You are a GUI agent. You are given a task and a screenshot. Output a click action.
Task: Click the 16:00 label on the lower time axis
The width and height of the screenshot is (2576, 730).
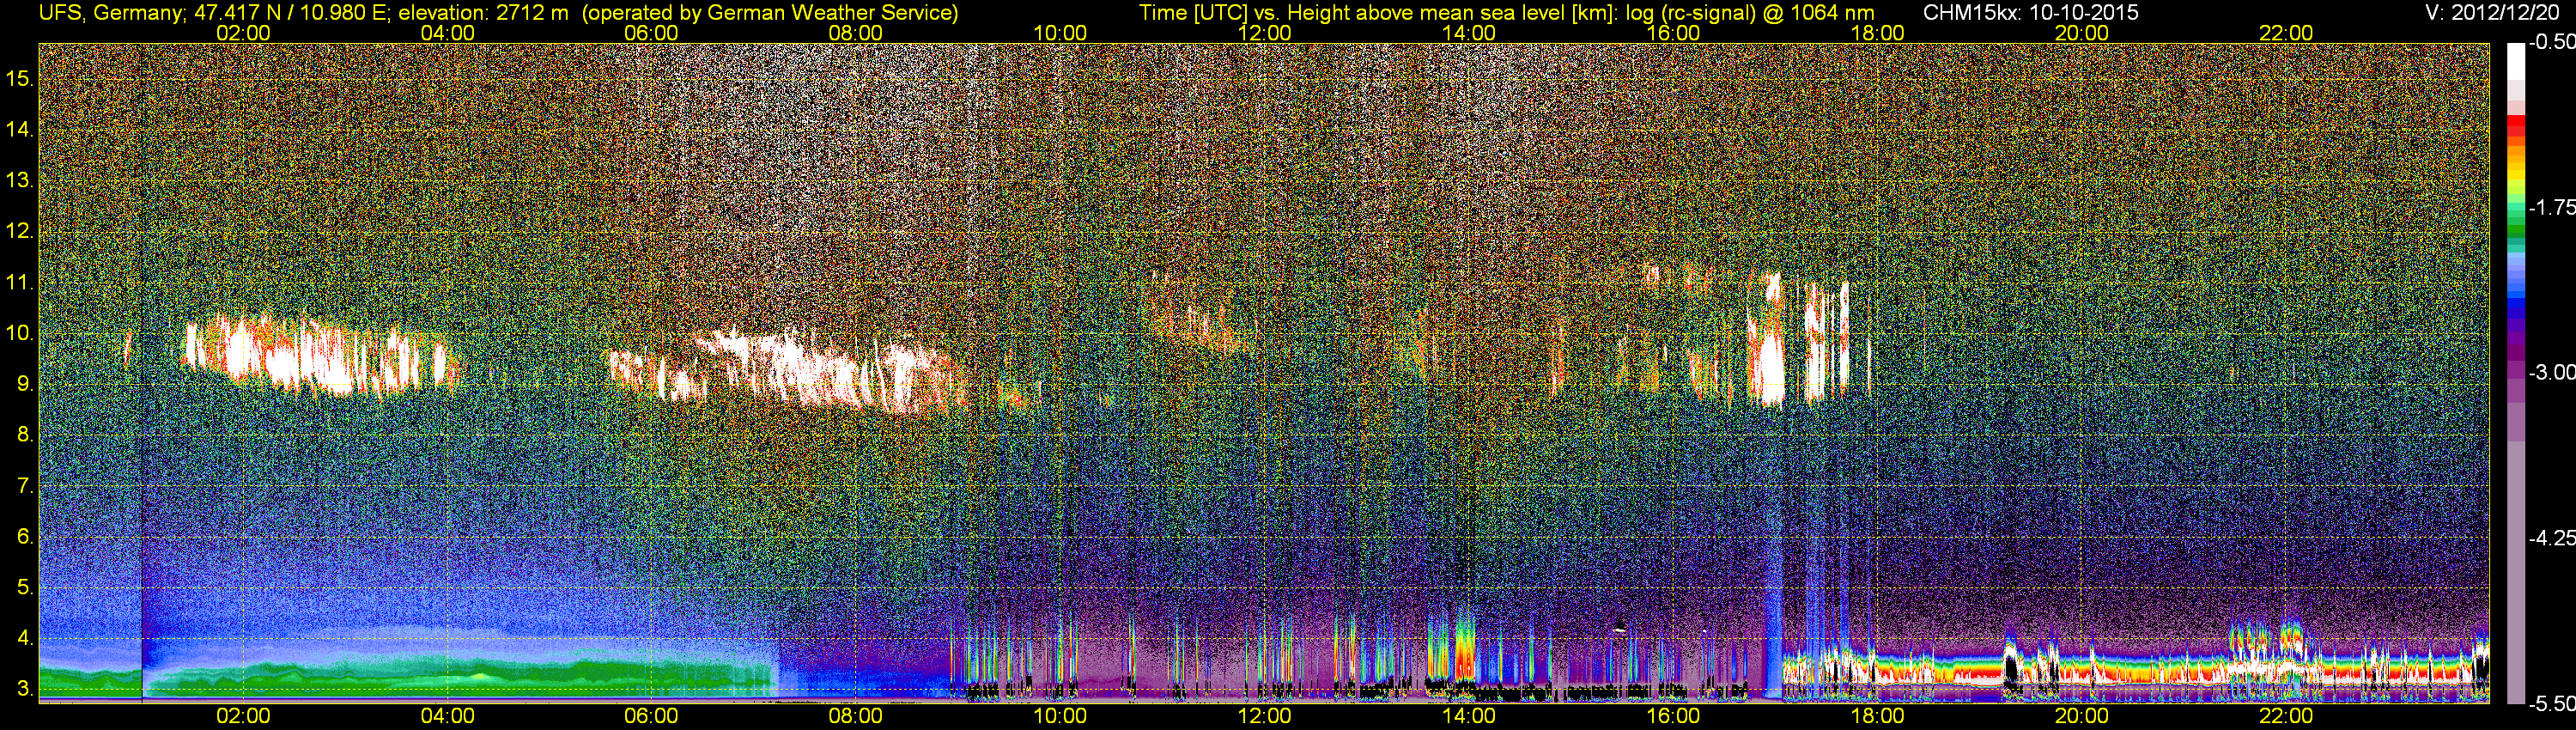pos(1673,716)
